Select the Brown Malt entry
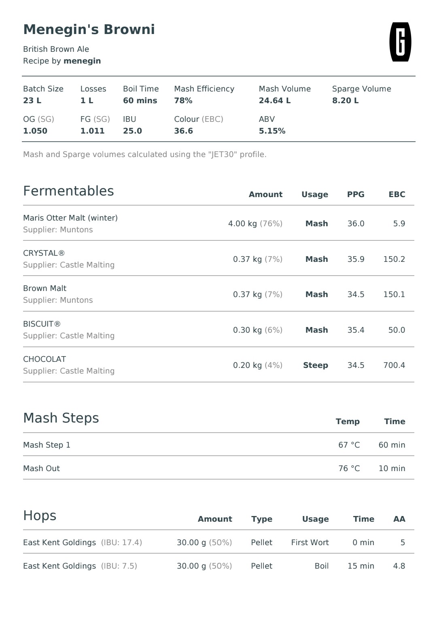Screen dimensions: 437x618 218,294
